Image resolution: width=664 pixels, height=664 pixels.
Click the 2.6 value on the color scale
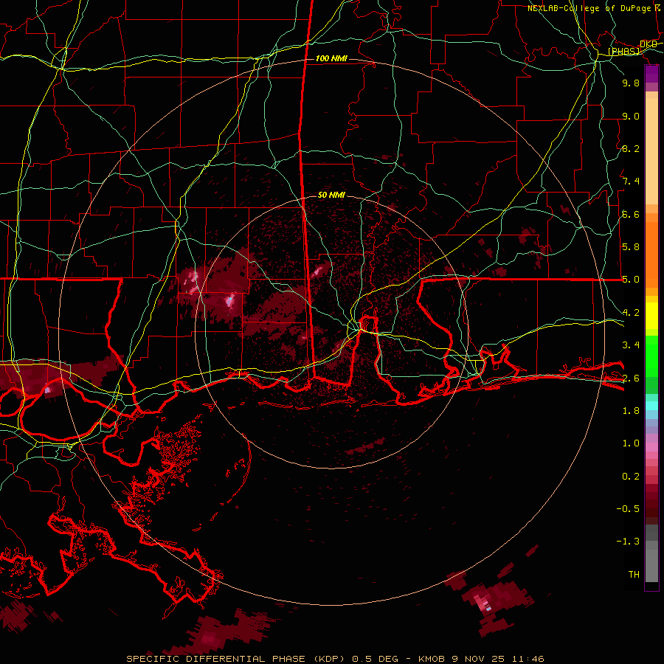click(631, 378)
